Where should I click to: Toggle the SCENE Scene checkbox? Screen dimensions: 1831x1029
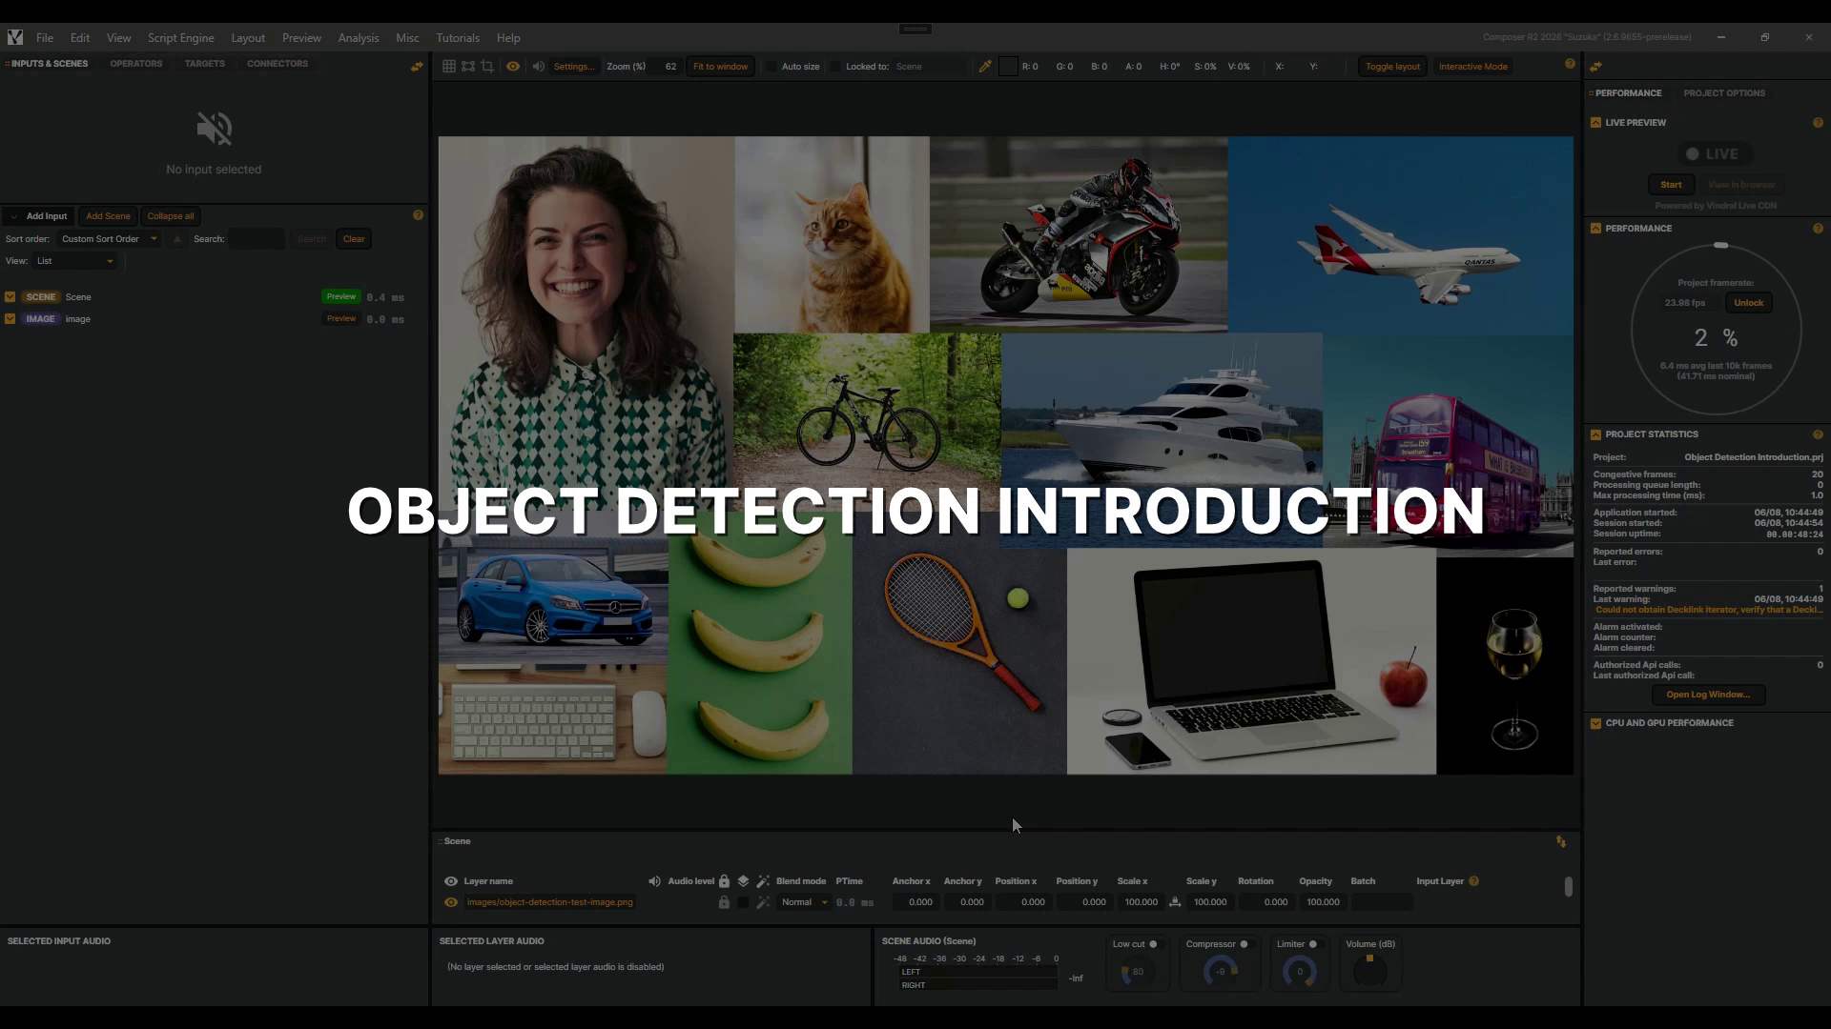[x=10, y=297]
